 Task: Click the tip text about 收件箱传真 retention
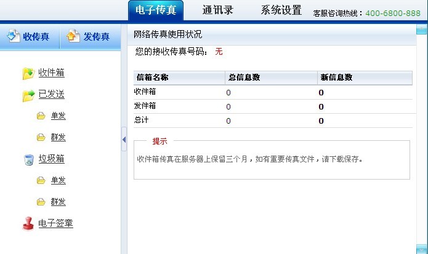tap(249, 159)
